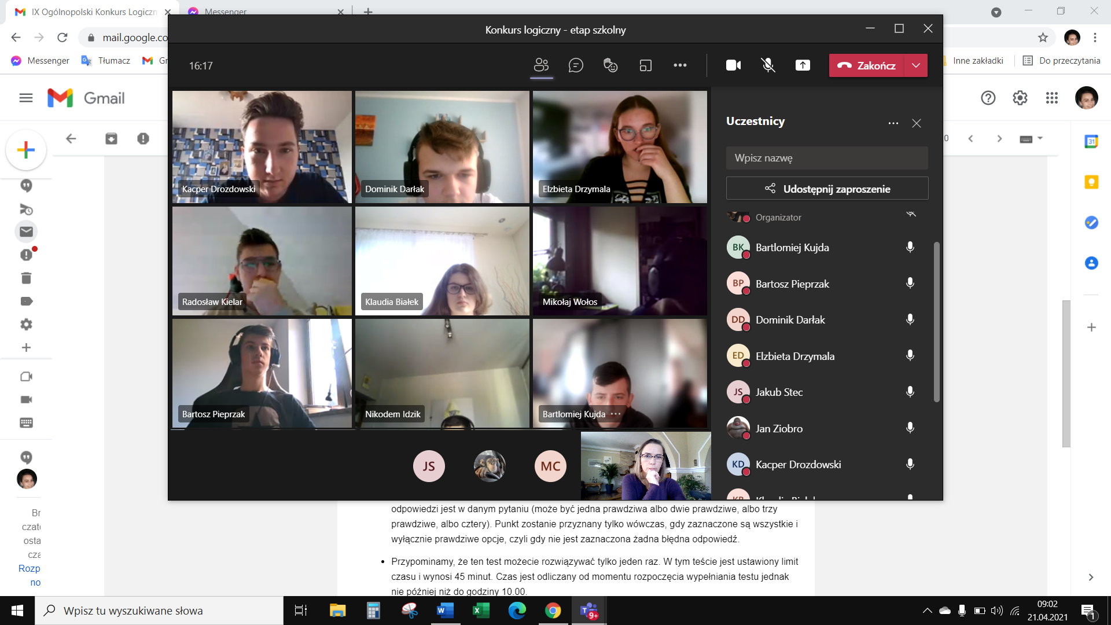Screen dimensions: 1111x625
Task: Close the Uczestnicy panel
Action: pyautogui.click(x=917, y=123)
